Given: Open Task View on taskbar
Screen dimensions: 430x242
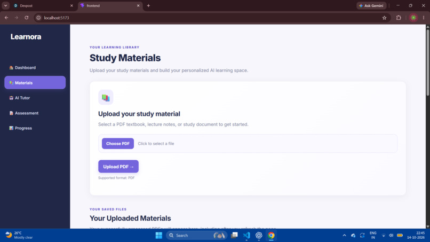Looking at the screenshot, I should coord(234,236).
